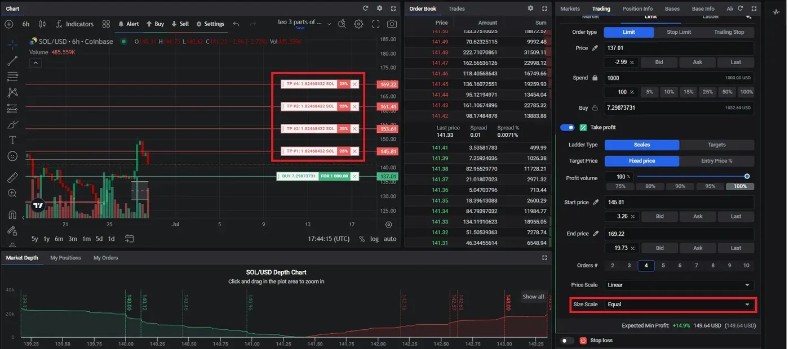This screenshot has width=789, height=349.
Task: Click the Price input field 137.01
Action: point(679,48)
